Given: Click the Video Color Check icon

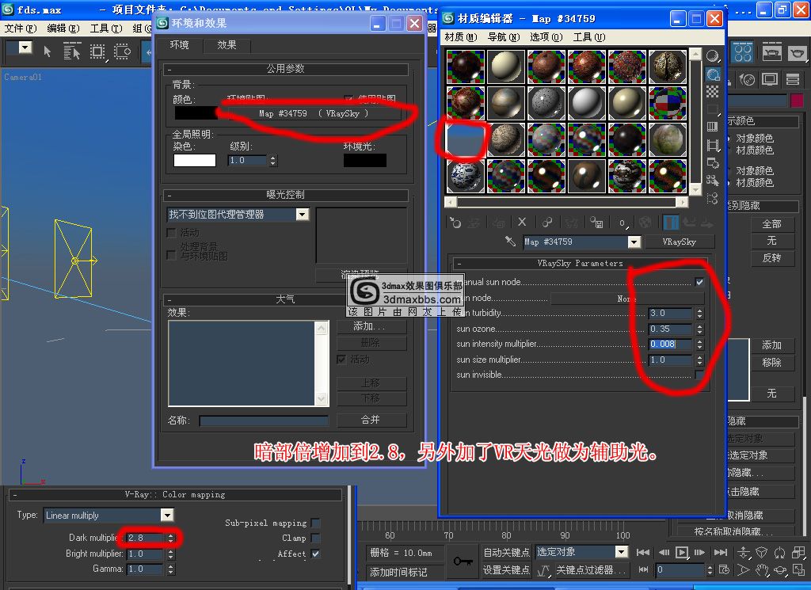Looking at the screenshot, I should [713, 127].
